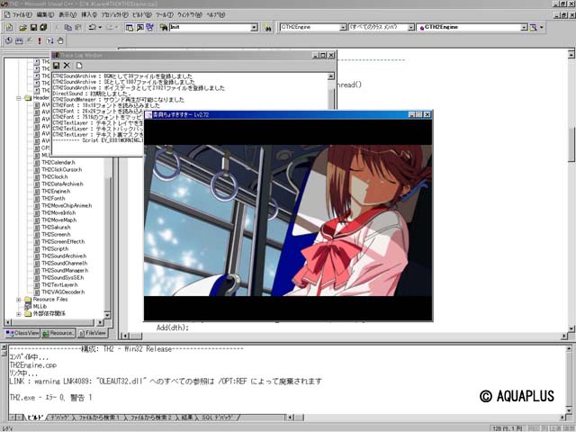Image resolution: width=576 pixels, height=432 pixels.
Task: Click the Find in Files binoculars icon
Action: (x=164, y=28)
